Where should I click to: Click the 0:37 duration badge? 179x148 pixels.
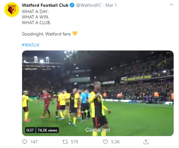click(30, 130)
